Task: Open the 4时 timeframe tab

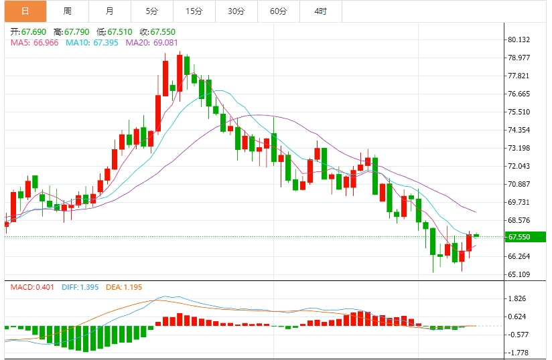Action: coord(321,11)
